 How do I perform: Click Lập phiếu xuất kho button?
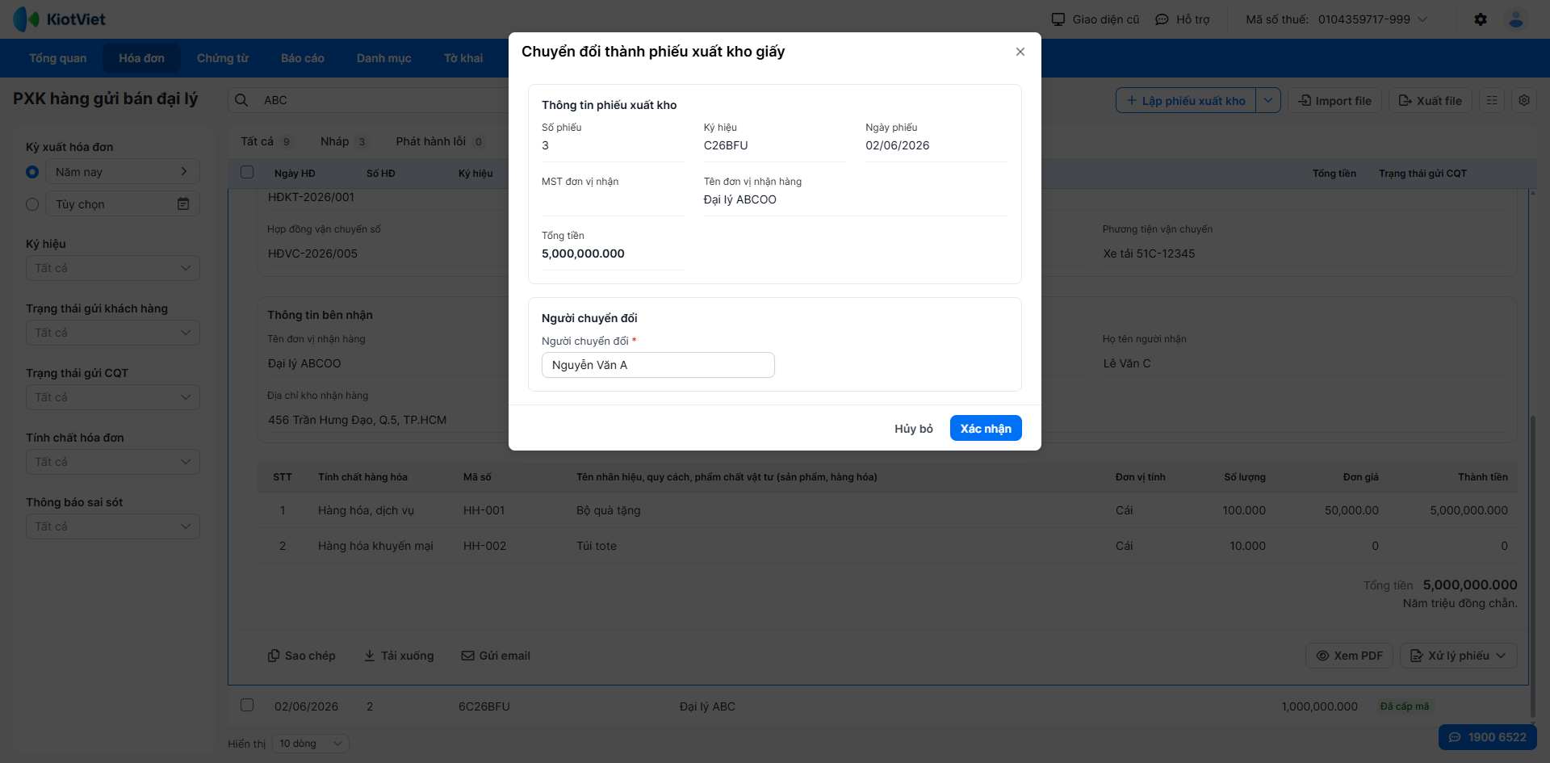(1186, 100)
